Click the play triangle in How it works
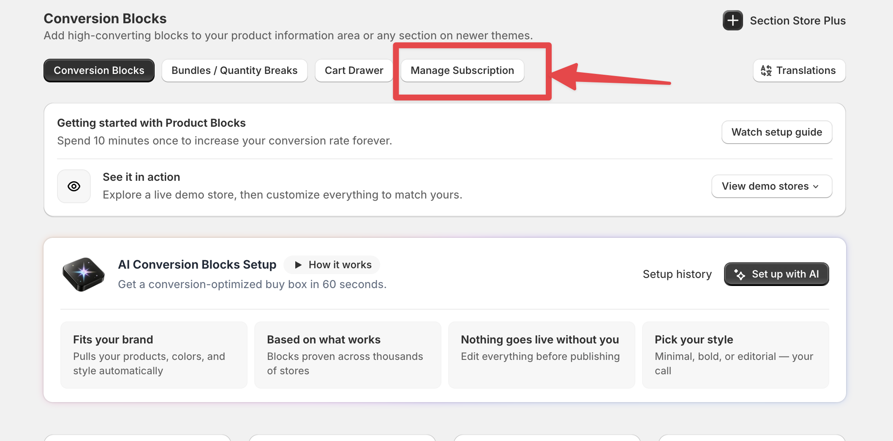 tap(298, 265)
